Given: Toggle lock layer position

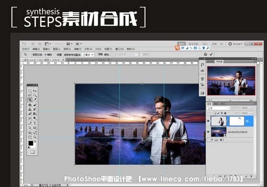Looking at the screenshot, I should point(222,113).
